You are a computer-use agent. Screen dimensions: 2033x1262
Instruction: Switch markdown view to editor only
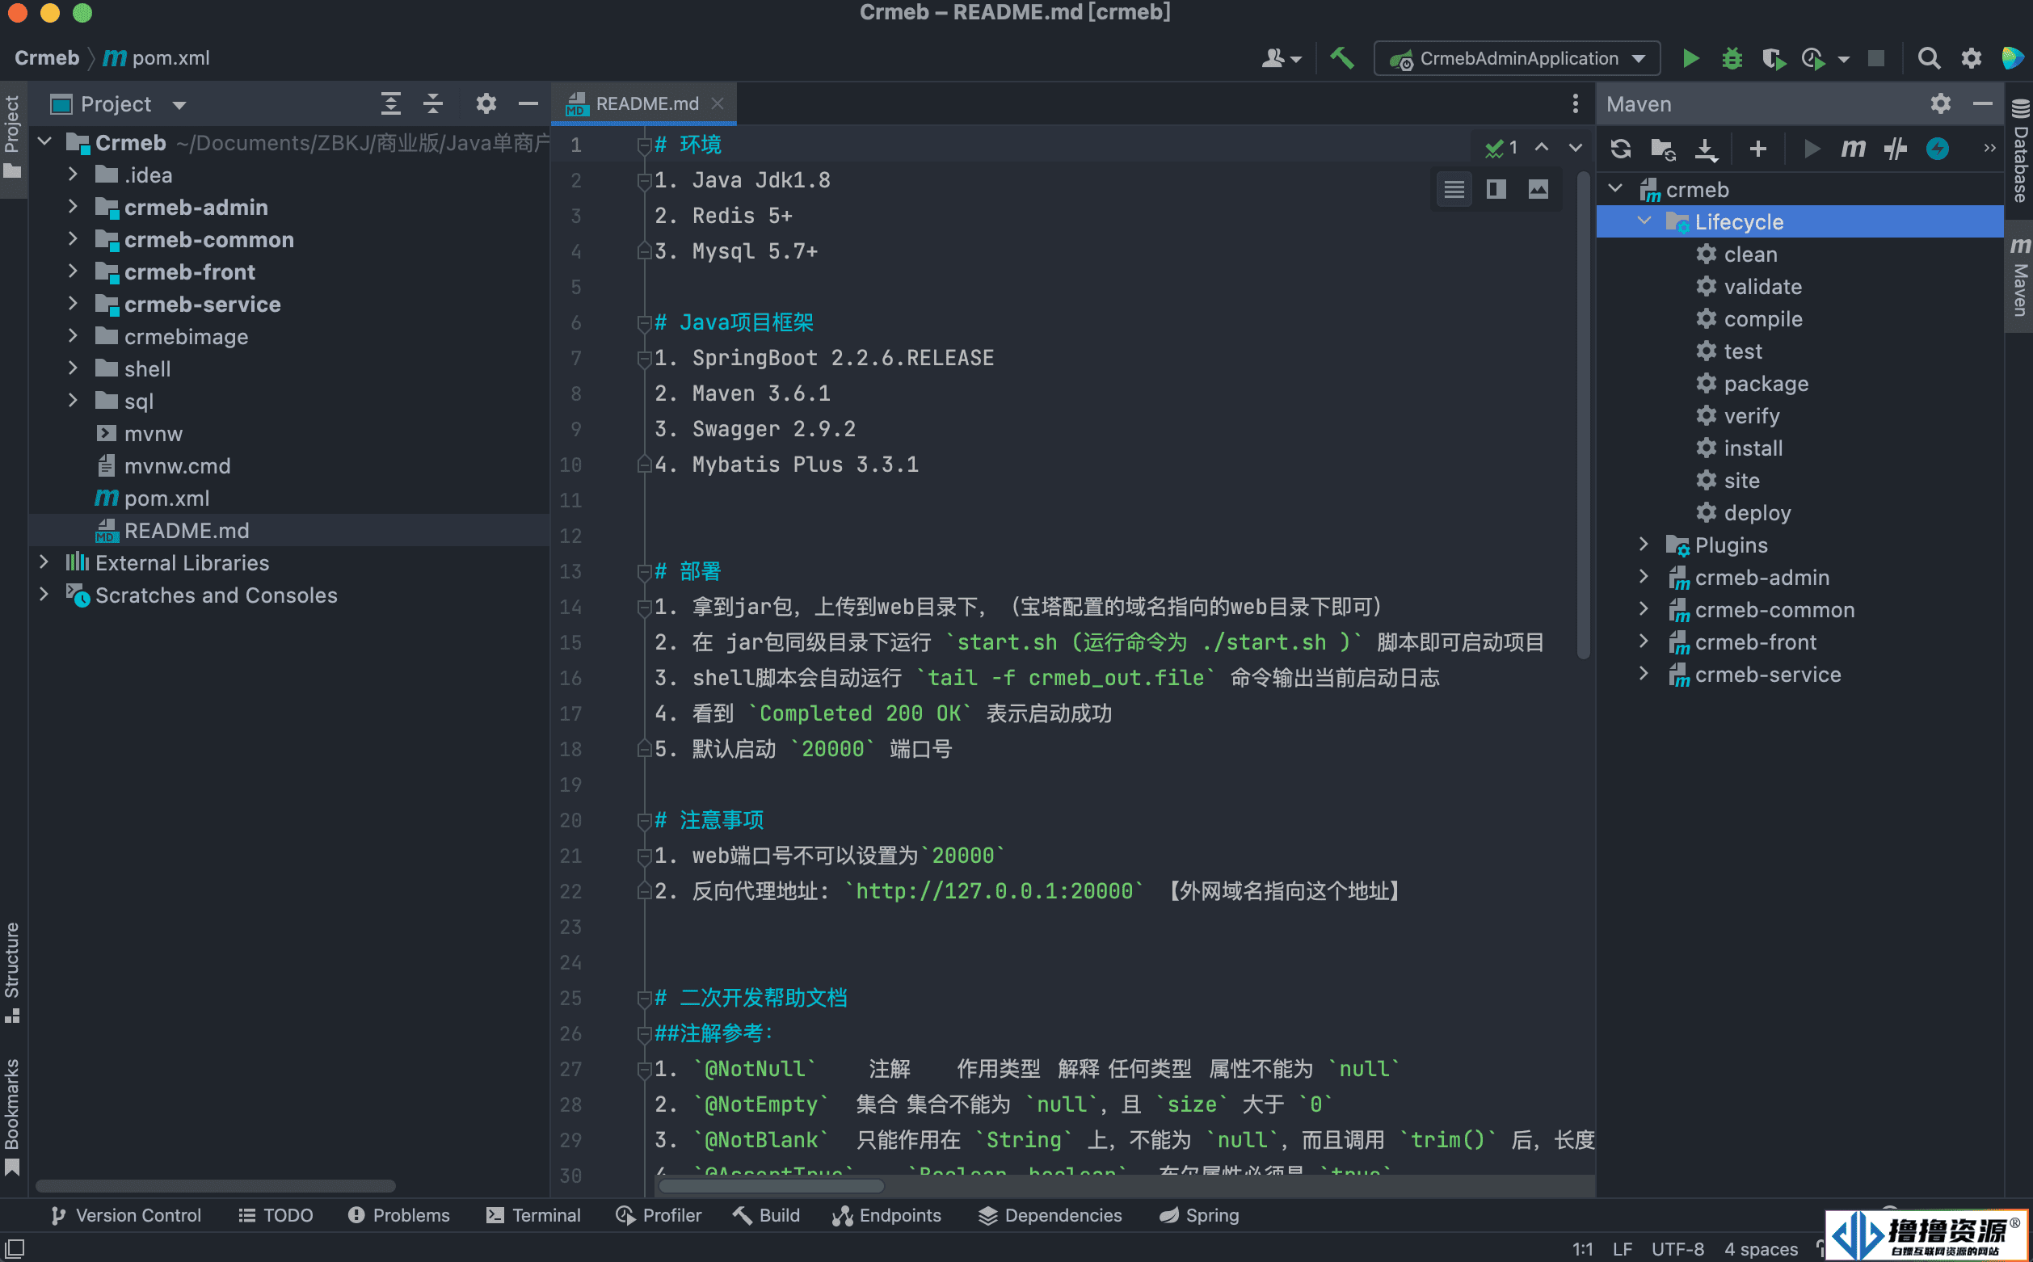(x=1454, y=190)
